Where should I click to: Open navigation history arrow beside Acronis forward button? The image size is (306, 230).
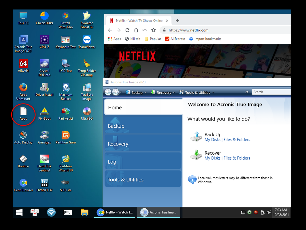point(121,92)
